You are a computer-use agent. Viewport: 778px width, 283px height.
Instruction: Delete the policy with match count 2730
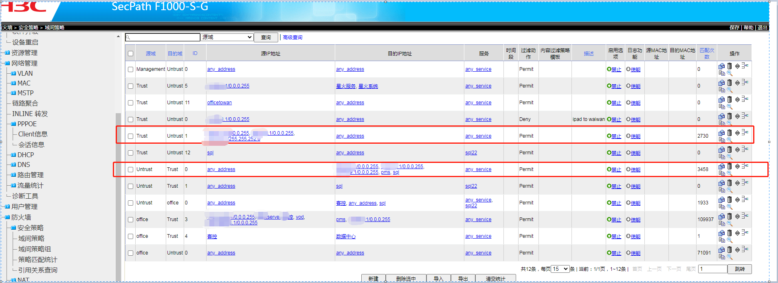[730, 133]
